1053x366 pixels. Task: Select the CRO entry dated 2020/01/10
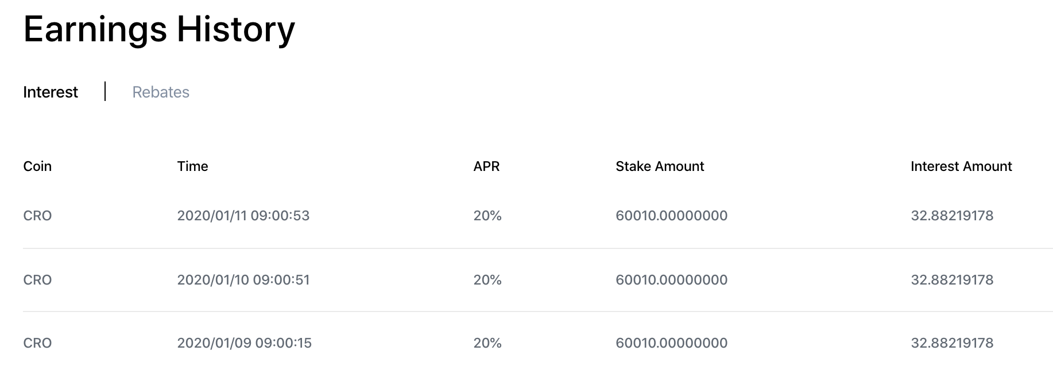click(538, 280)
